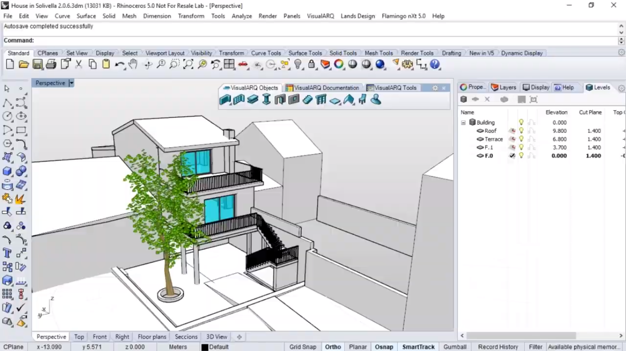Select the VisualARQ Furniture chair icon

click(x=363, y=99)
